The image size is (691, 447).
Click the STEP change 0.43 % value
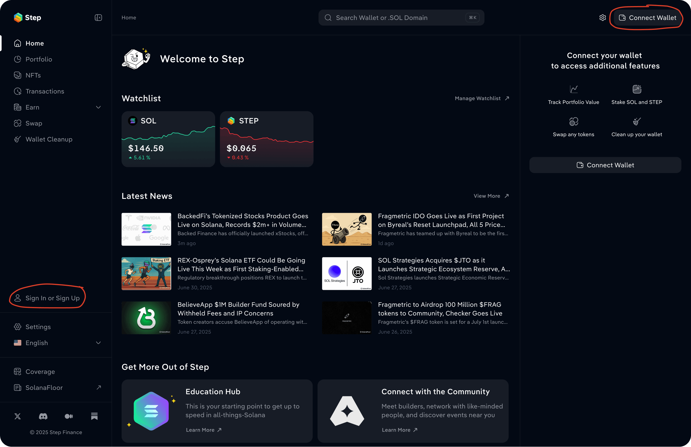[x=238, y=158]
